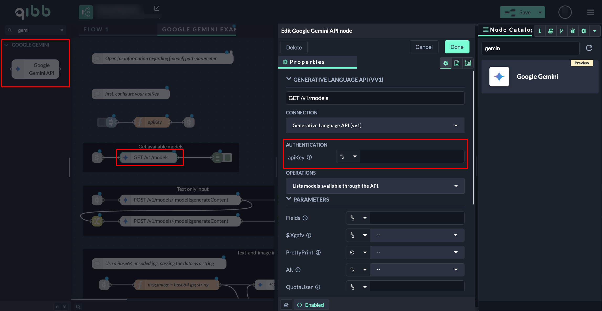Refresh the node catalog search

[589, 48]
